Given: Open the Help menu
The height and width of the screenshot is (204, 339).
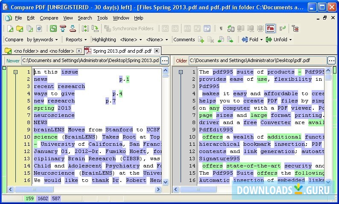Looking at the screenshot, I should (139, 18).
